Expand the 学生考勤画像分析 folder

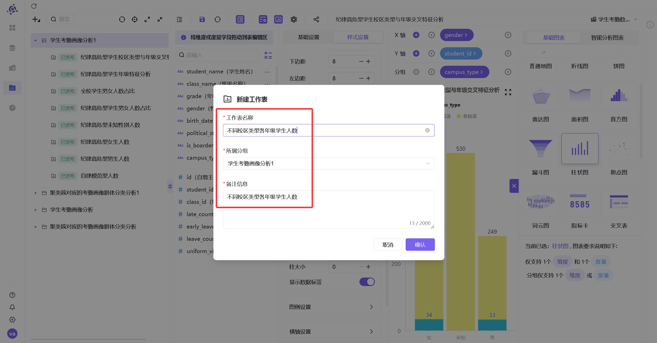coord(35,210)
